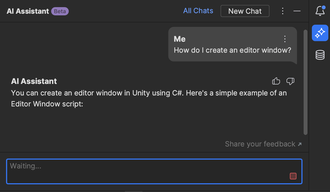
Task: Click the "Me" sender label
Action: (180, 39)
